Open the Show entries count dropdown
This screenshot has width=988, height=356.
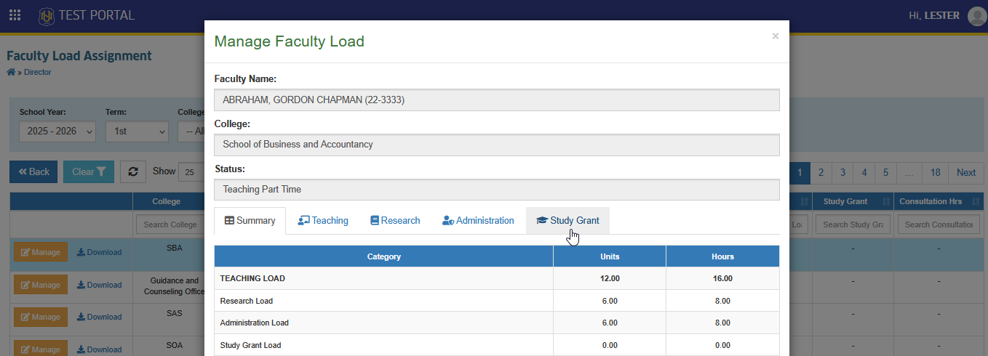[x=191, y=172]
